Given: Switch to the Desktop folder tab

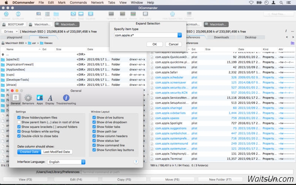Looking at the screenshot, I should pyautogui.click(x=250, y=37).
